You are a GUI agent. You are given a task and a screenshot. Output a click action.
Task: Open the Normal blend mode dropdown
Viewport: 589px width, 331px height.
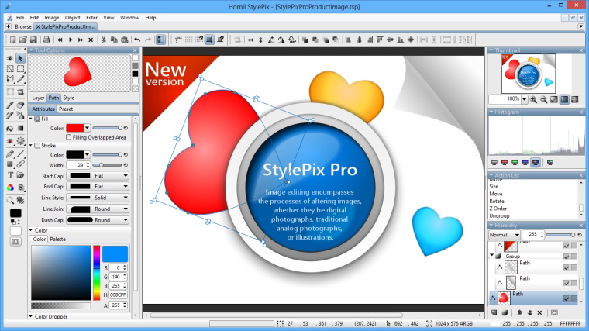(504, 235)
